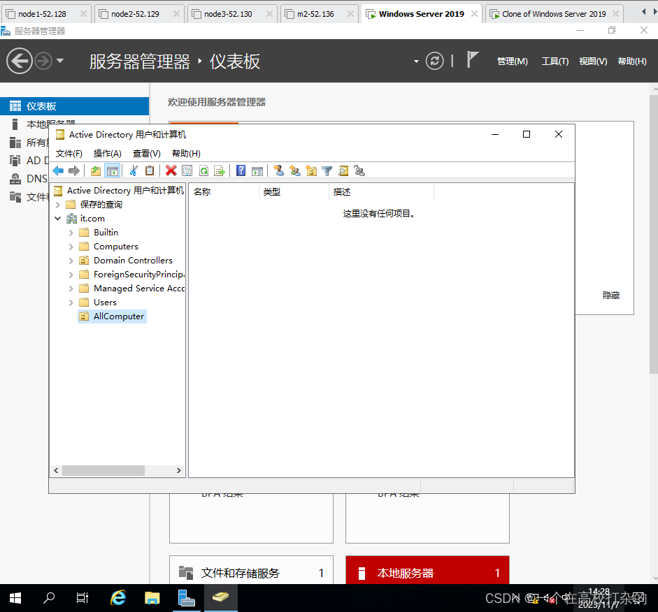Click the Filter funnel icon

[327, 170]
